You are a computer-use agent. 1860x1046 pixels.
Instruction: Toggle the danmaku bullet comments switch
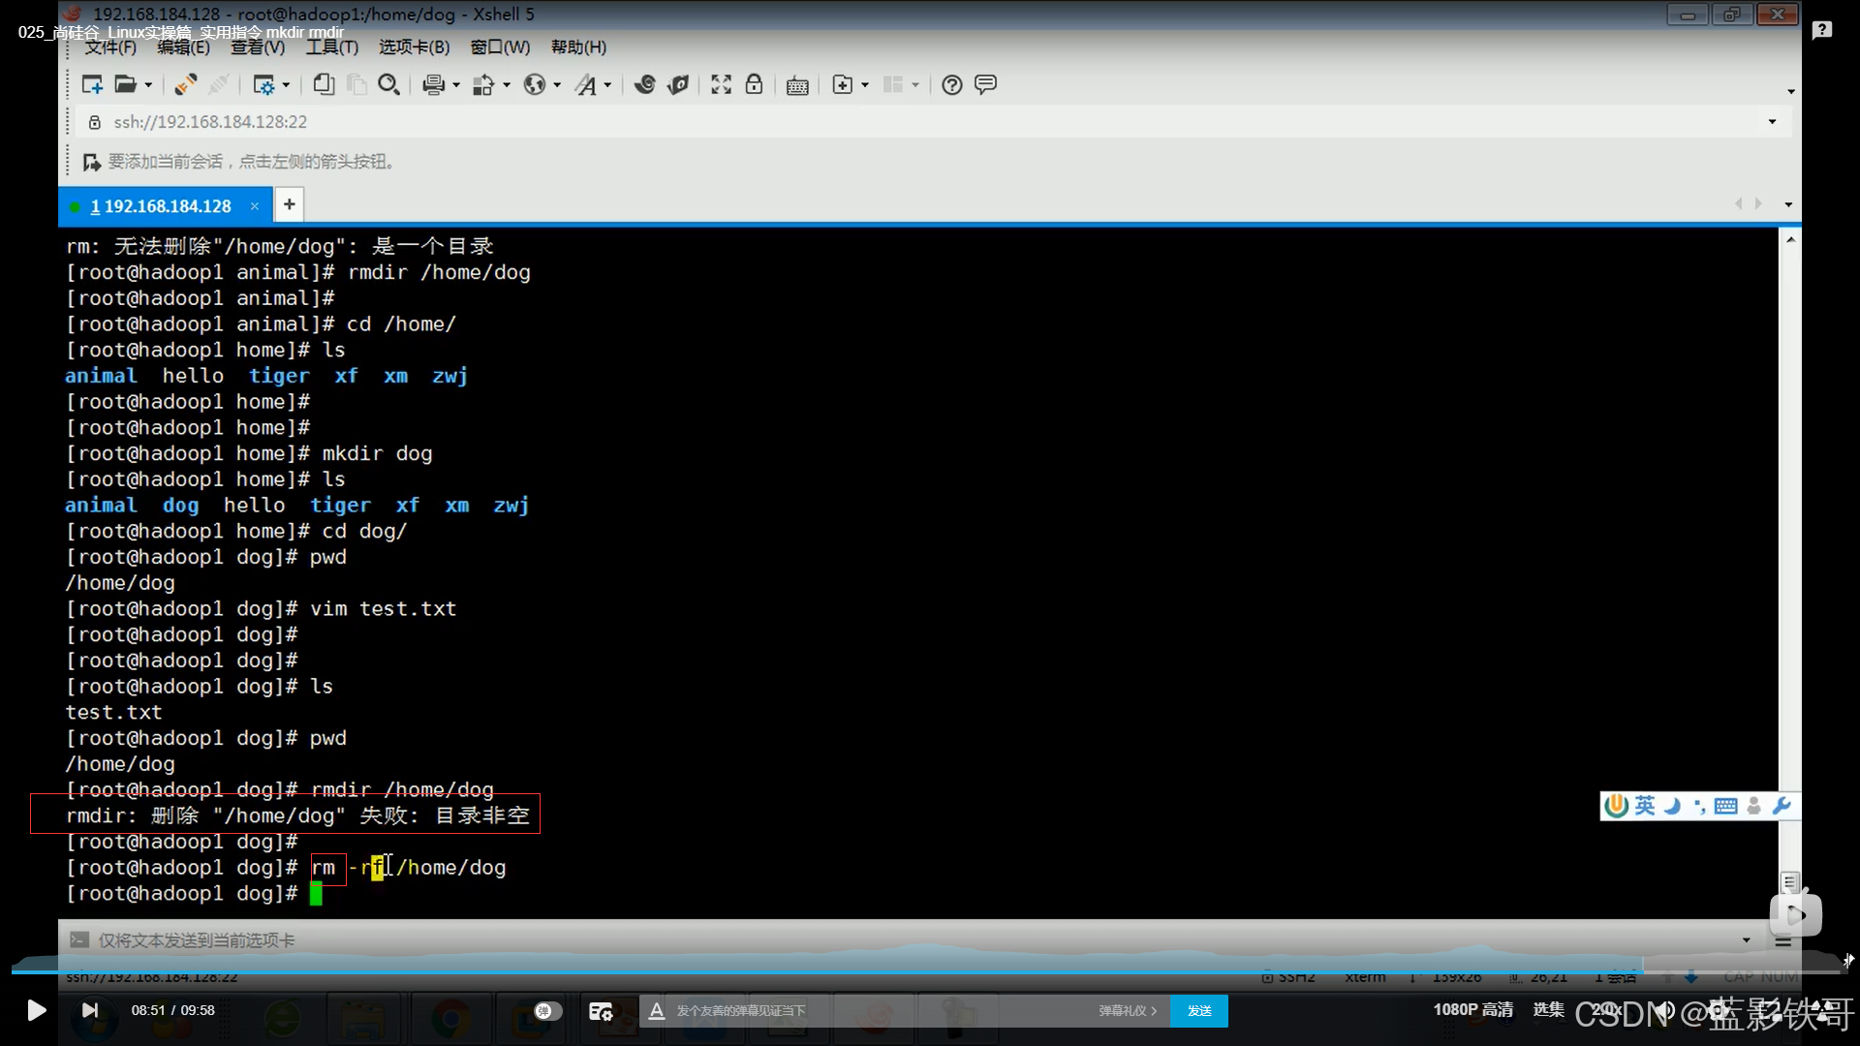[x=547, y=1011]
